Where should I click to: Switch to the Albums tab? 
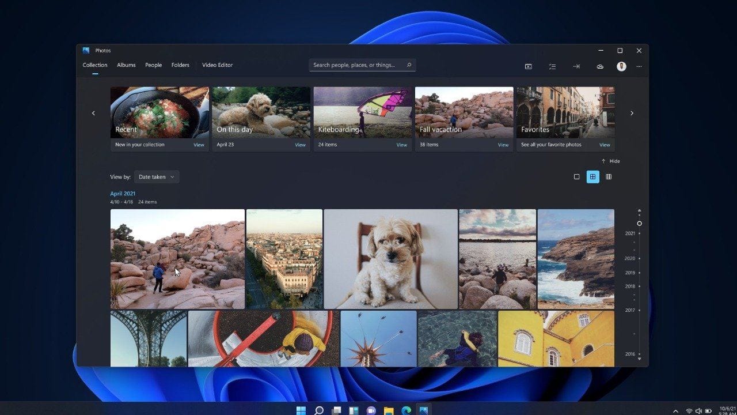point(126,65)
